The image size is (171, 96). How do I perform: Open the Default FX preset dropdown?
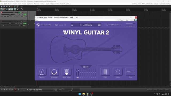76,20
